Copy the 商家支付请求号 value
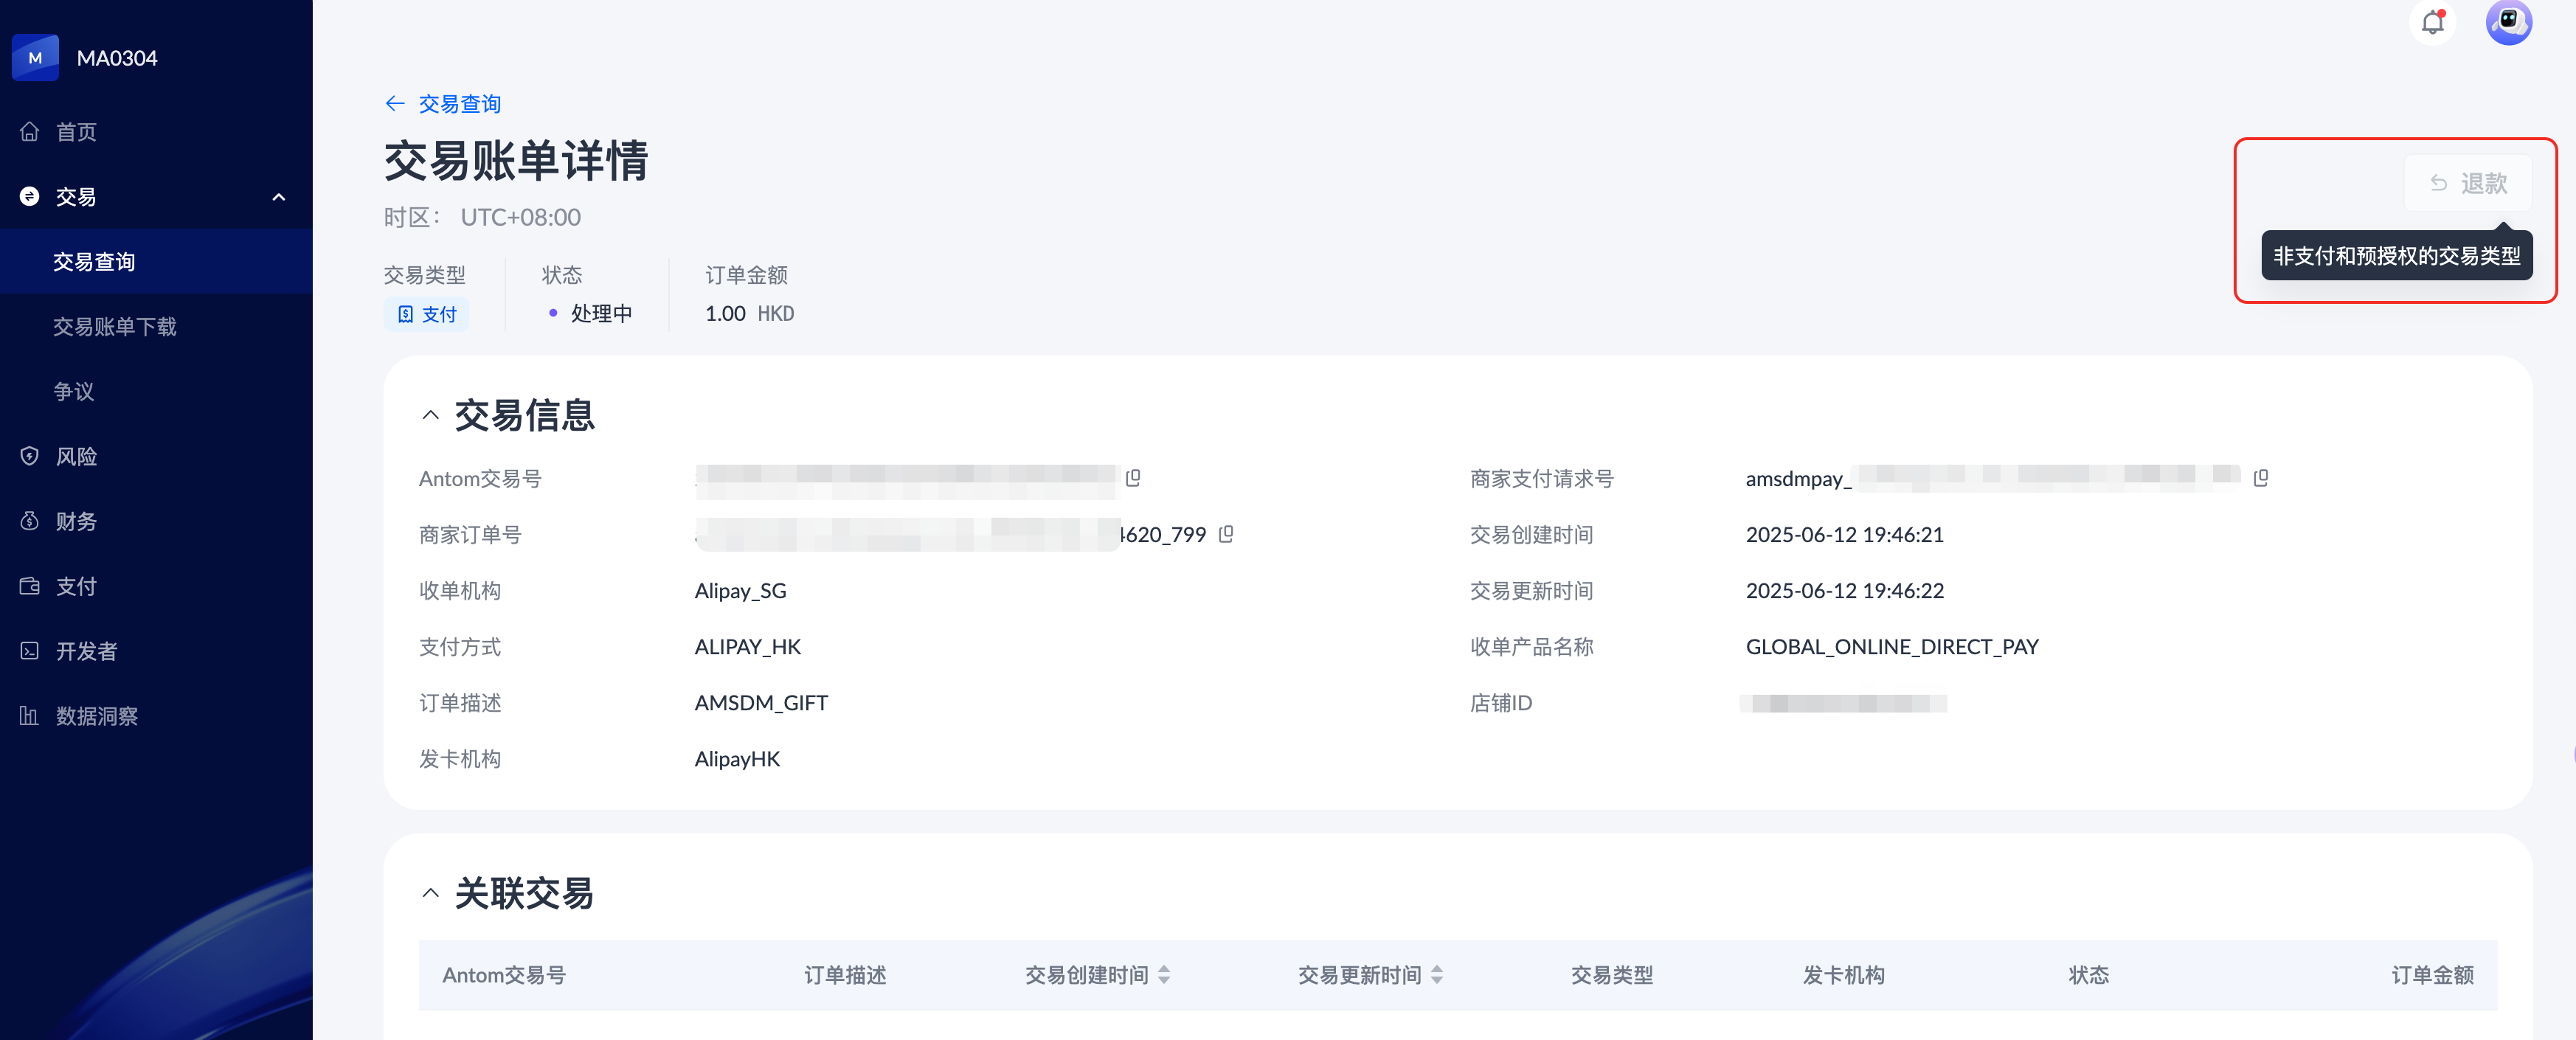This screenshot has width=2576, height=1040. click(2261, 478)
